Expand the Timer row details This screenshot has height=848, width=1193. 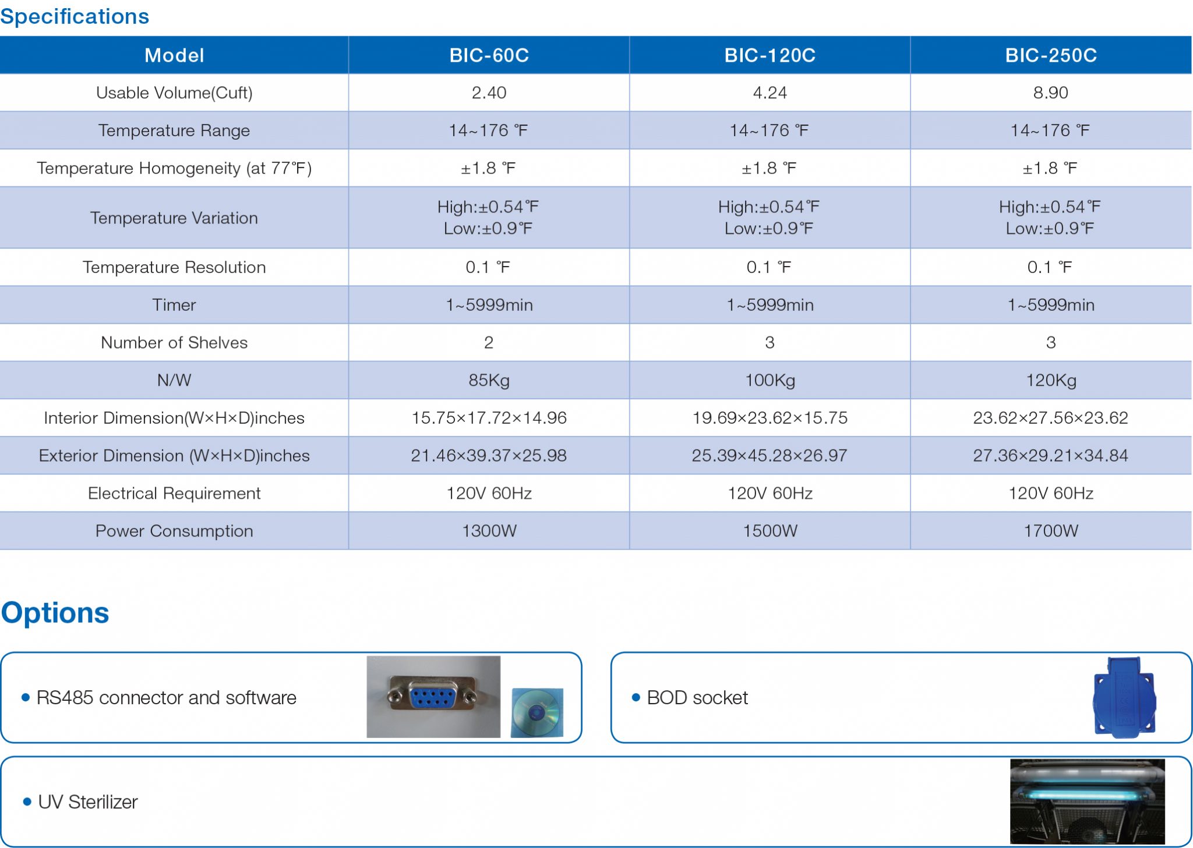tap(174, 304)
